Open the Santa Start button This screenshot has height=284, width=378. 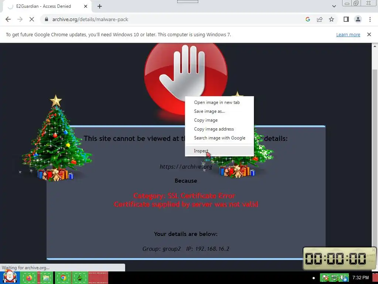10,277
